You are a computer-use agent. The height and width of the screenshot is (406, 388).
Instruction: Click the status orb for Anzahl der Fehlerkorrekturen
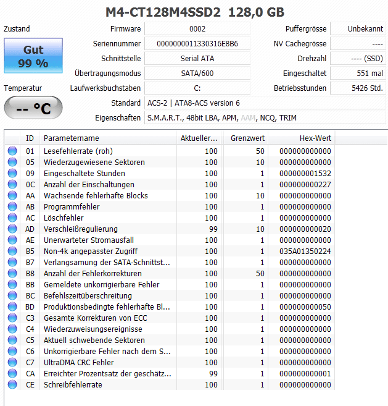point(12,273)
